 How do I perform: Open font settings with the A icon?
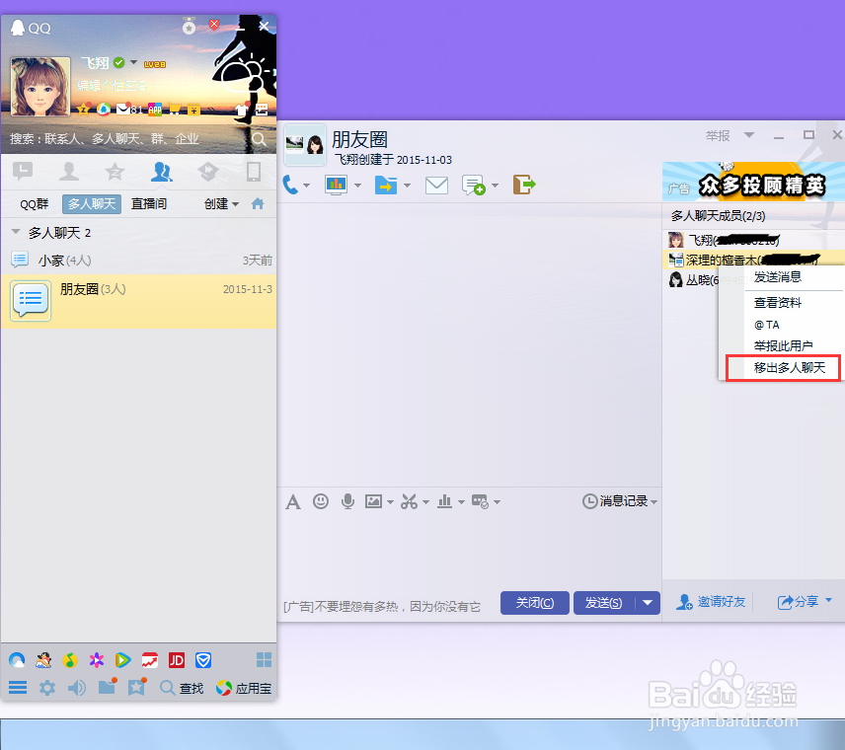293,501
